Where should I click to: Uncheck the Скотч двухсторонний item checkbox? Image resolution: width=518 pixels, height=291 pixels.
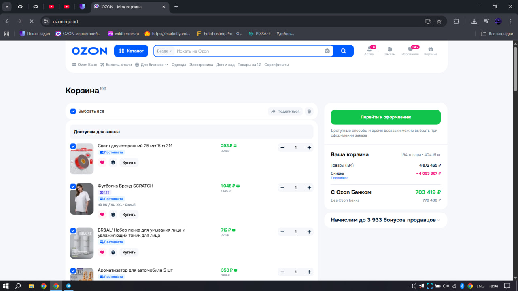point(73,146)
